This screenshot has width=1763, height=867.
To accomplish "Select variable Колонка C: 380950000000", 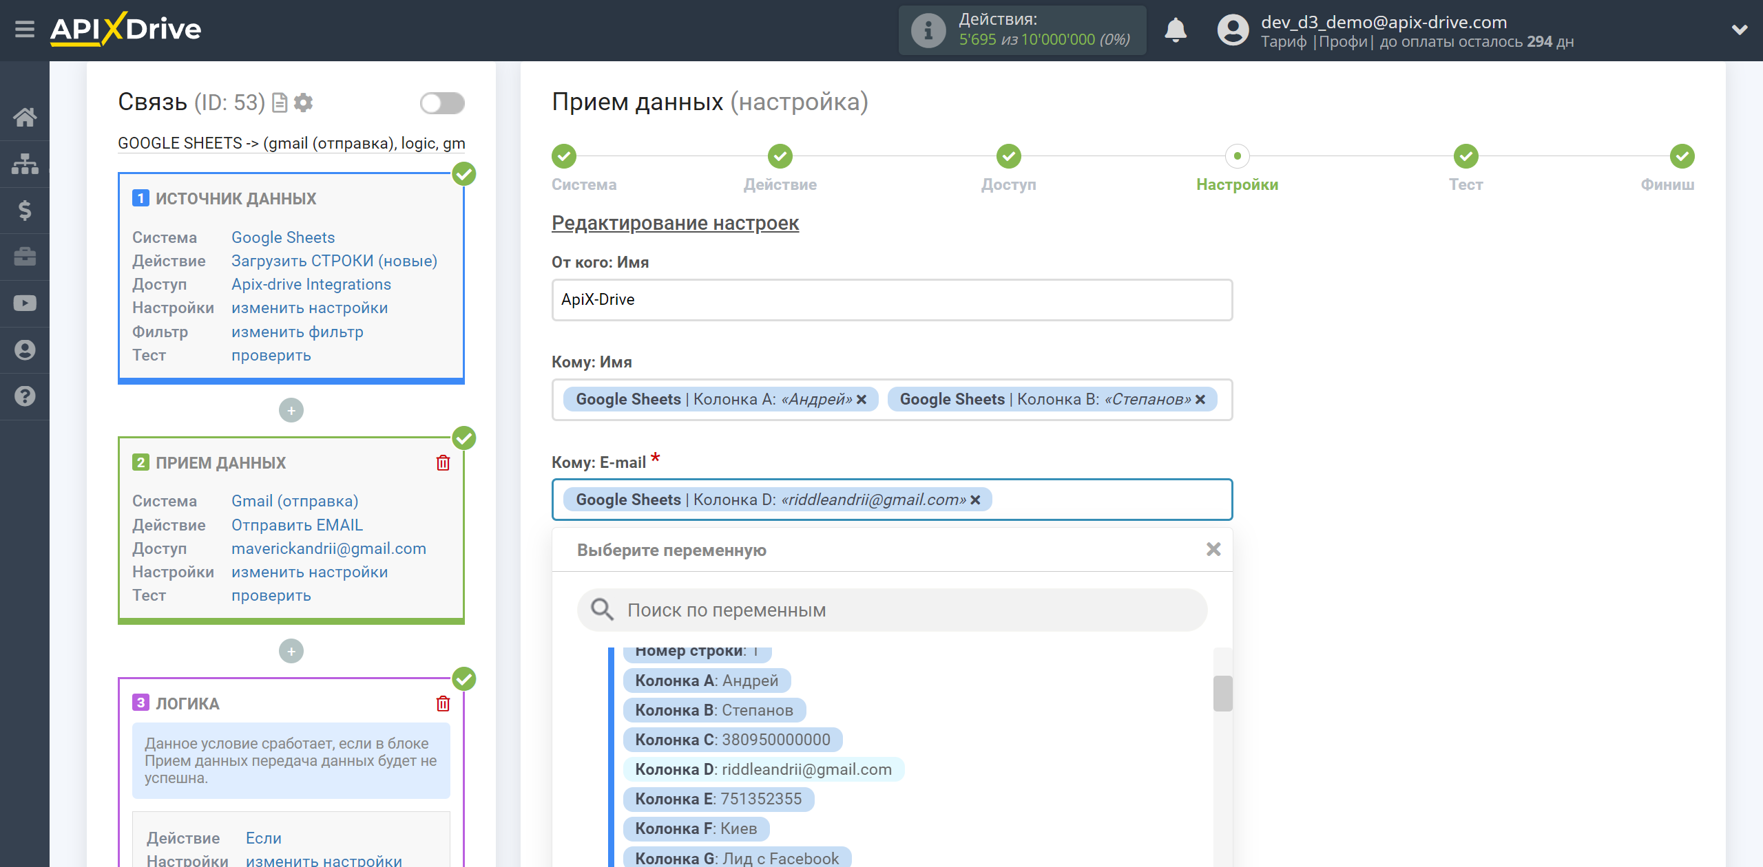I will tap(733, 740).
